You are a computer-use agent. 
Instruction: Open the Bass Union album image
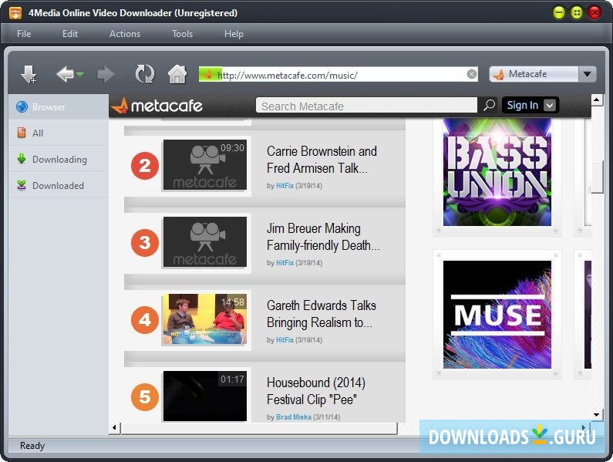pyautogui.click(x=497, y=172)
